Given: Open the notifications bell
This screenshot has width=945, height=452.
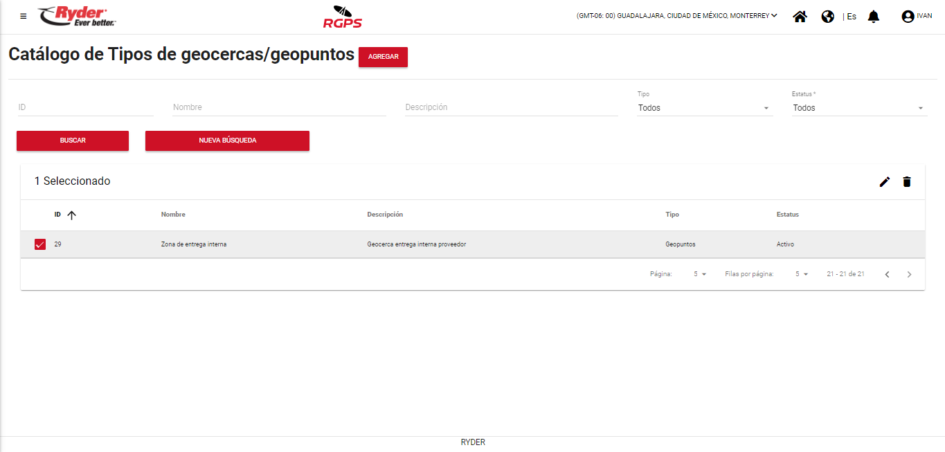Looking at the screenshot, I should coord(874,17).
